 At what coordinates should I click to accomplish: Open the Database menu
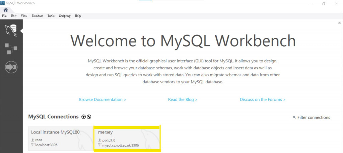coord(38,16)
